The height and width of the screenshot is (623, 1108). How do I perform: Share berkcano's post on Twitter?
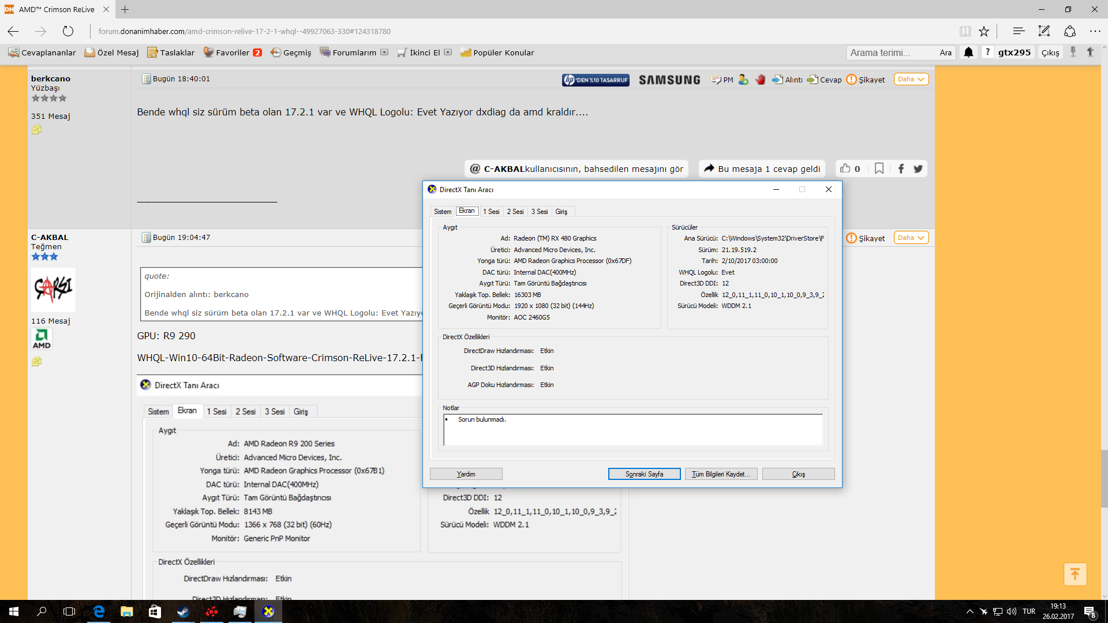[x=918, y=168]
